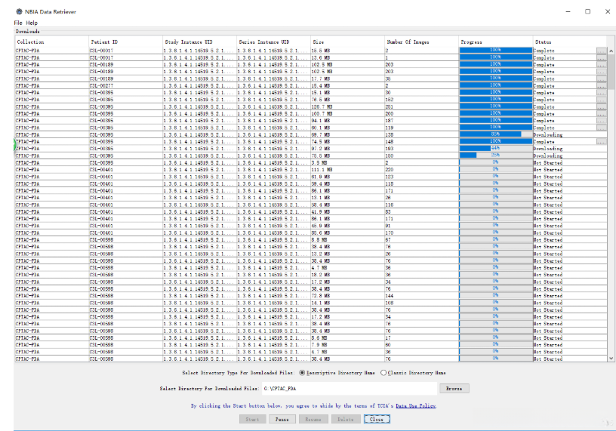
Task: Select Descriptive Directory Name radio button
Action: pos(302,373)
